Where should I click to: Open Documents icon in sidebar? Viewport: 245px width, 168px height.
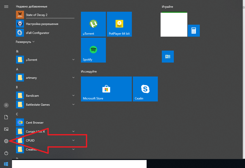(6, 117)
